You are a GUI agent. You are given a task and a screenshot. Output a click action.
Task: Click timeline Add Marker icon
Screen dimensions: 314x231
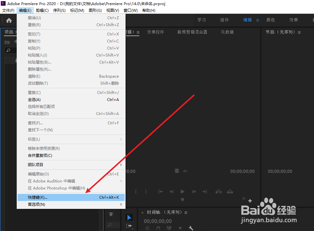180,228
